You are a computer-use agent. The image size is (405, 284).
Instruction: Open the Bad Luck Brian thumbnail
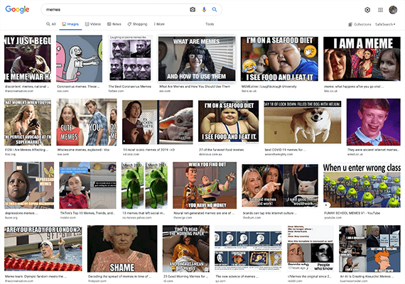tap(374, 122)
